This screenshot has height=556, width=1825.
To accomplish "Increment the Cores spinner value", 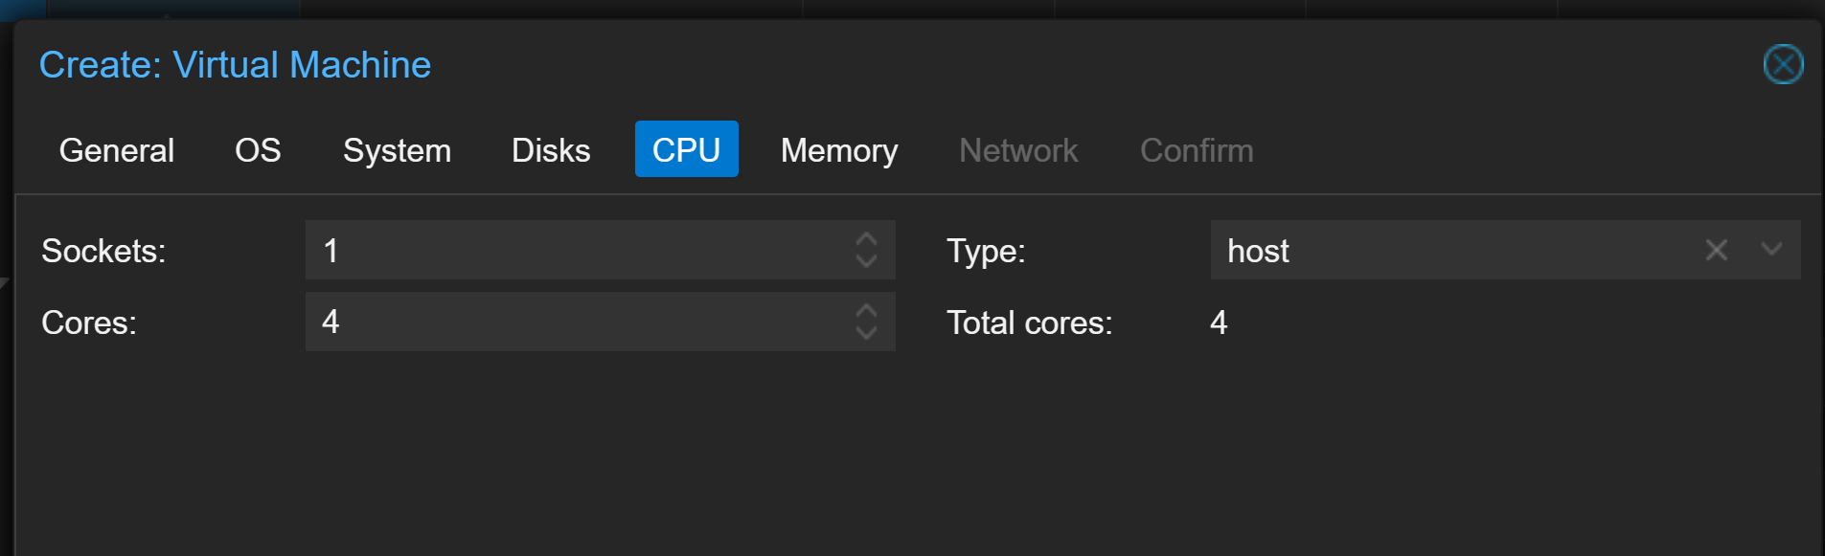I will pos(866,310).
